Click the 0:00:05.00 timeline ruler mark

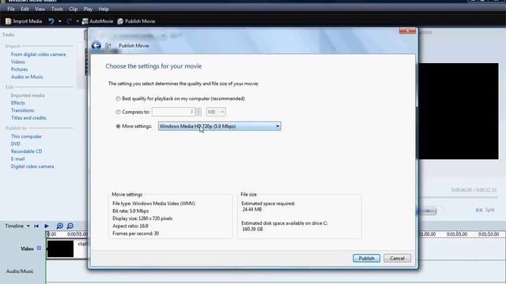tap(77, 234)
